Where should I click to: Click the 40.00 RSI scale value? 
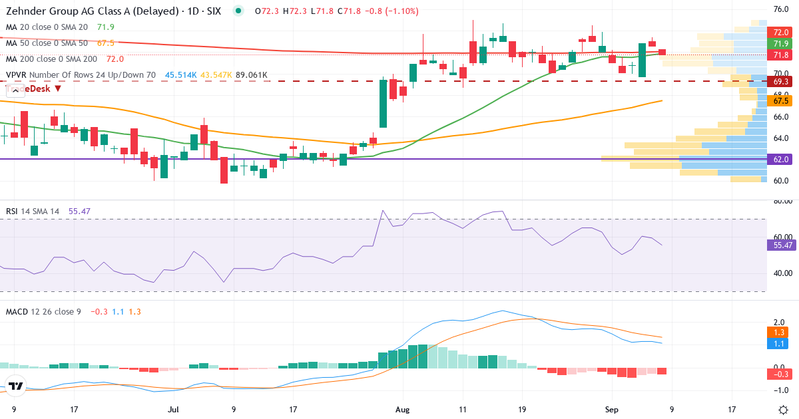(783, 273)
